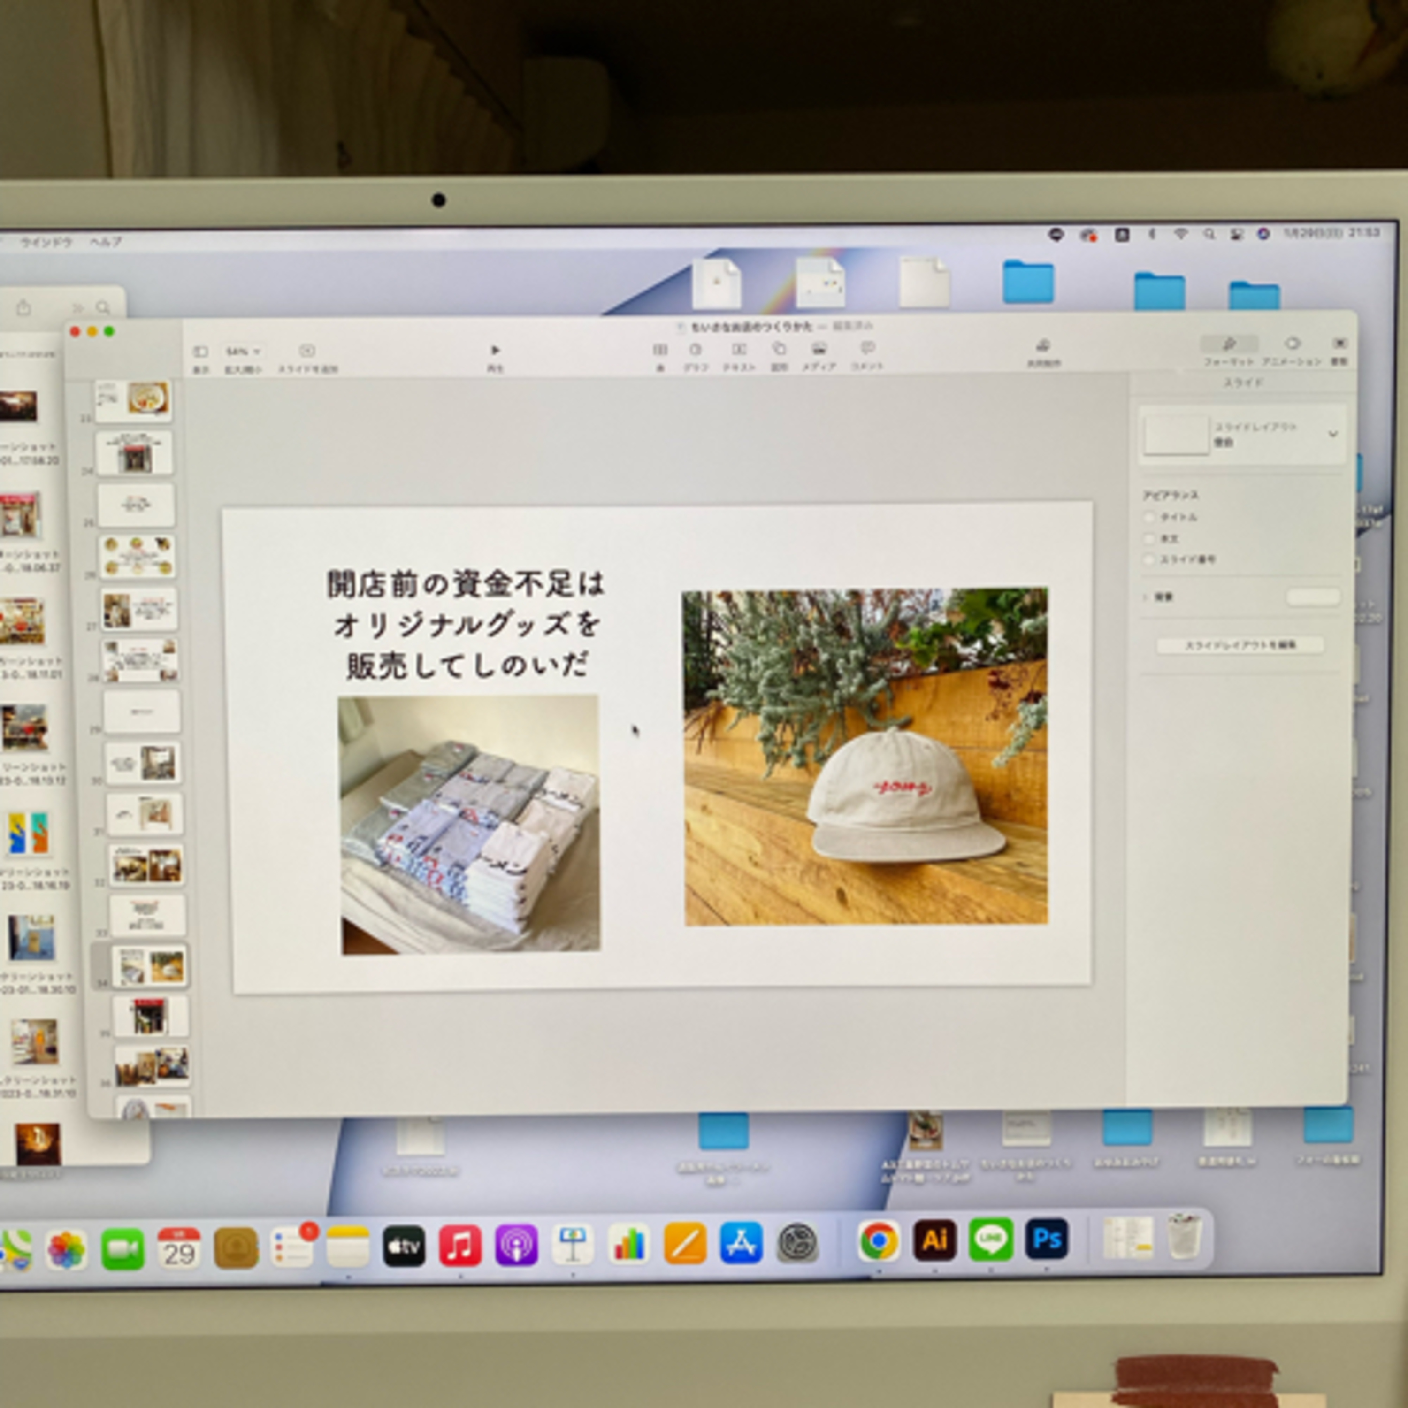Open Calendar showing 29 in Dock

click(178, 1248)
